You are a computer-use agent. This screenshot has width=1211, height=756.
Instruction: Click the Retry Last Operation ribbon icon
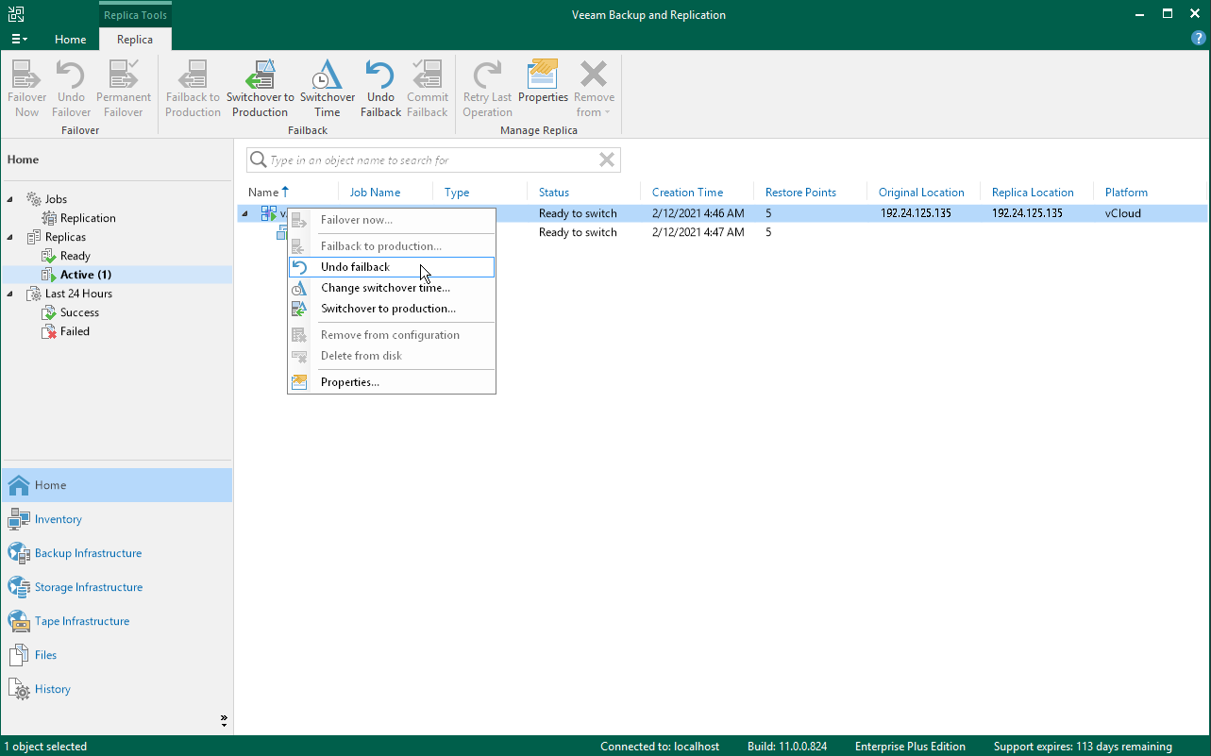pos(488,90)
